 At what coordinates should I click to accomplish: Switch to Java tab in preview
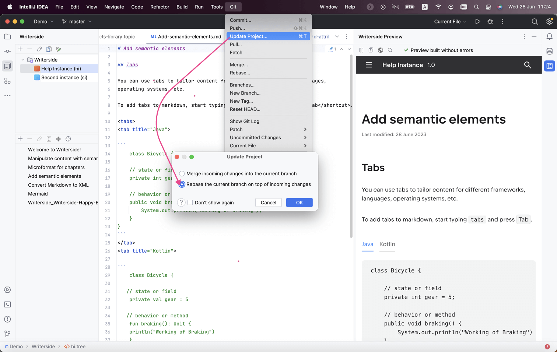367,244
